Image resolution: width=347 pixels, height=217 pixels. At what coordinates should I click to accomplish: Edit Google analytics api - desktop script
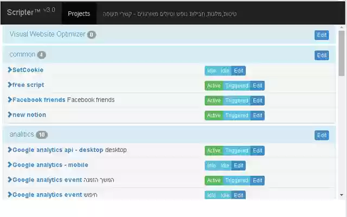[258, 151]
